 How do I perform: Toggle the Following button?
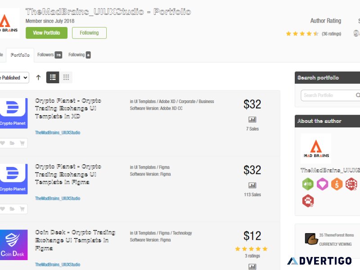(x=89, y=33)
